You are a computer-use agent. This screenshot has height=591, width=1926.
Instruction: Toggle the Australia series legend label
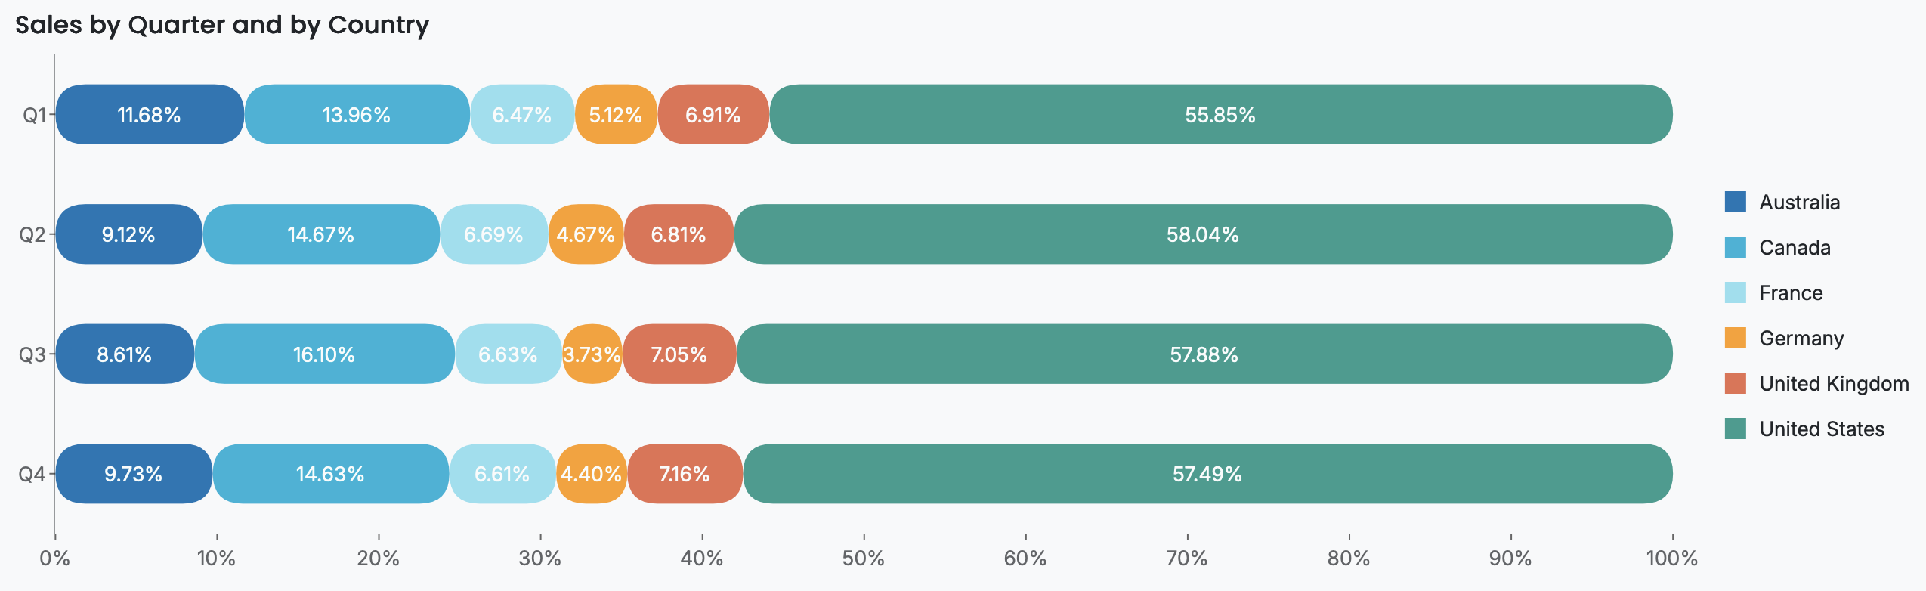click(1799, 203)
